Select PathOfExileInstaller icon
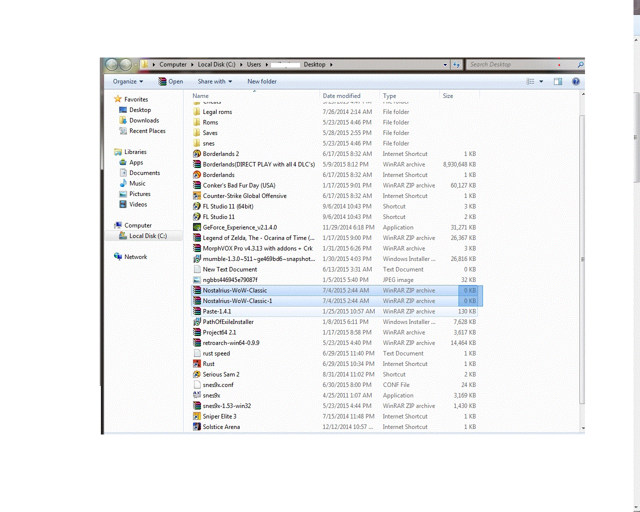This screenshot has width=640, height=512. click(197, 322)
